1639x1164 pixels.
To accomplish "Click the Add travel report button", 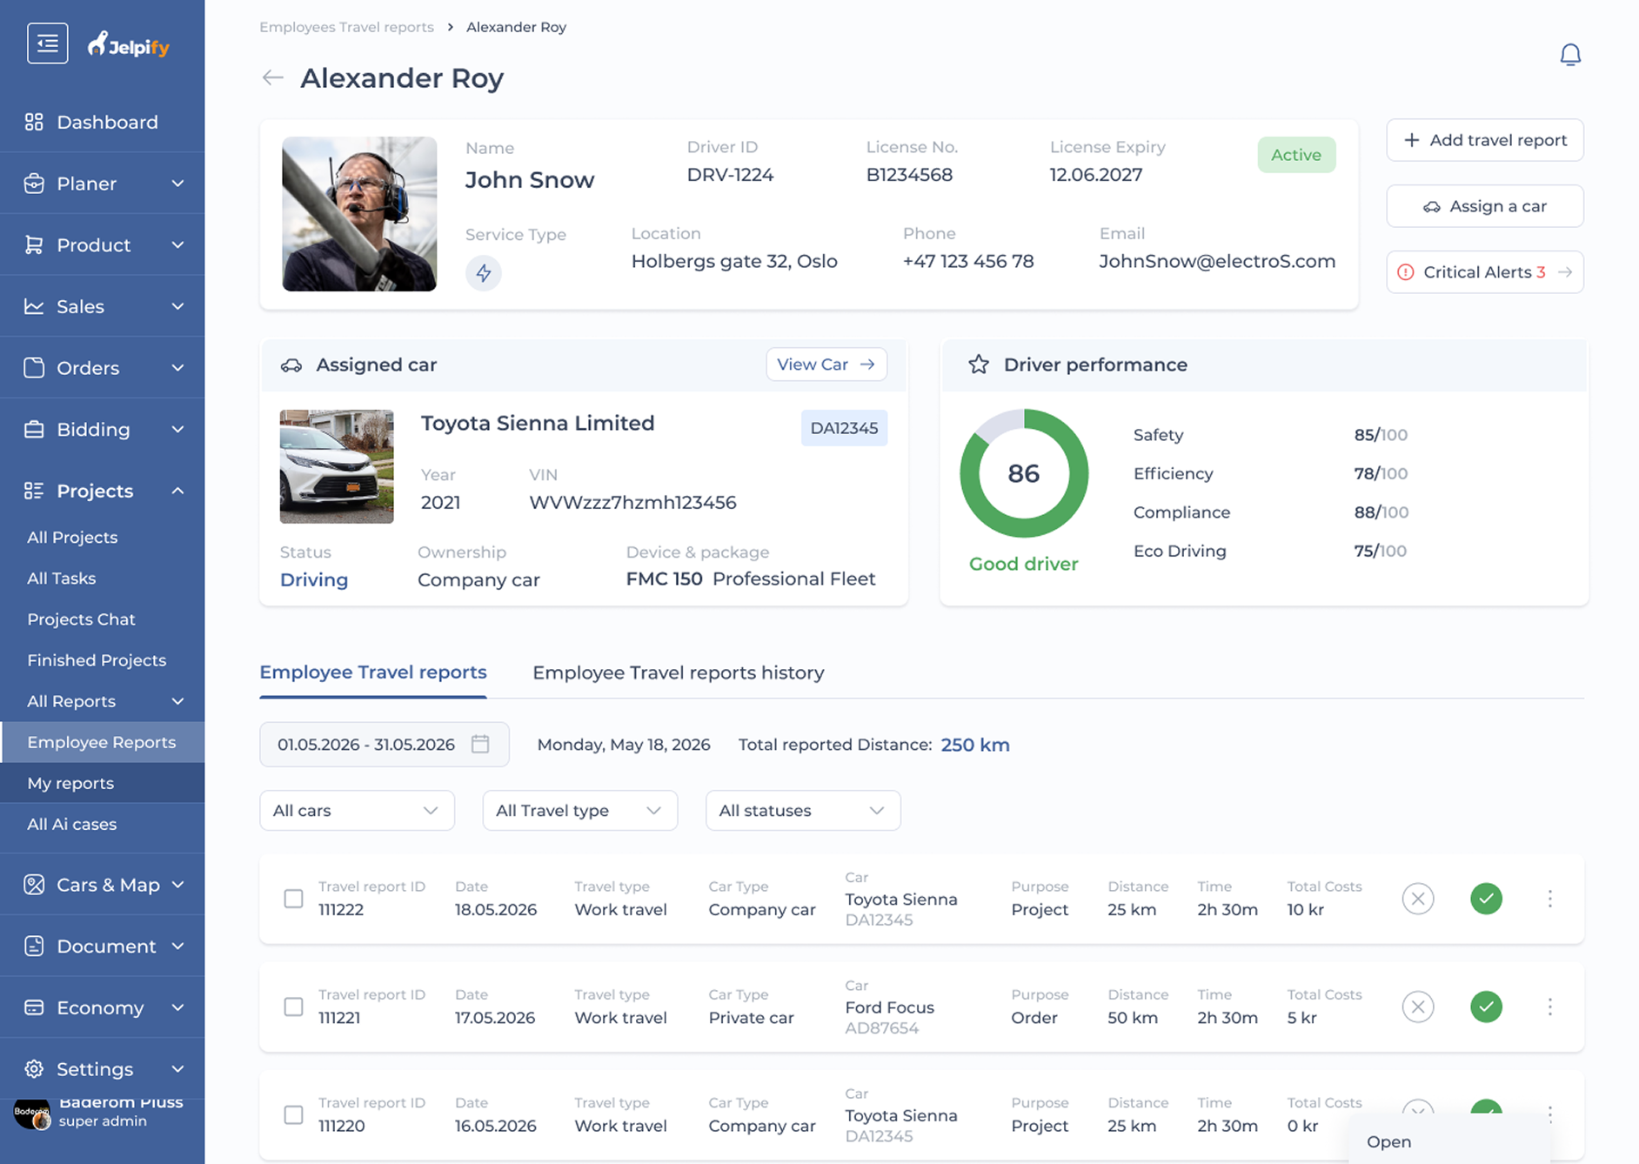I will click(x=1484, y=140).
